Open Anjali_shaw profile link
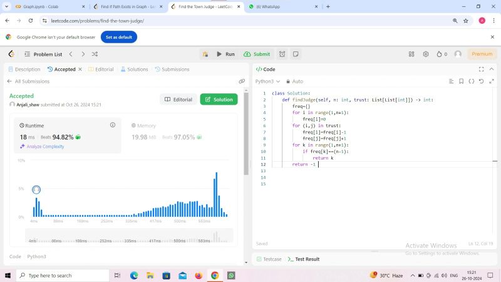The height and width of the screenshot is (282, 501). 28,105
